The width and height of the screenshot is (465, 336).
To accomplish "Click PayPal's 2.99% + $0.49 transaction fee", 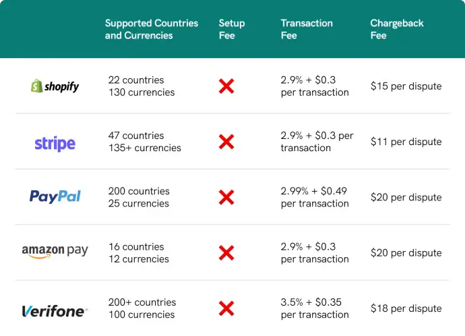I will click(315, 197).
